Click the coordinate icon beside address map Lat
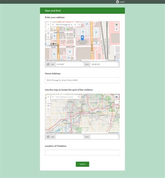 tap(48, 64)
